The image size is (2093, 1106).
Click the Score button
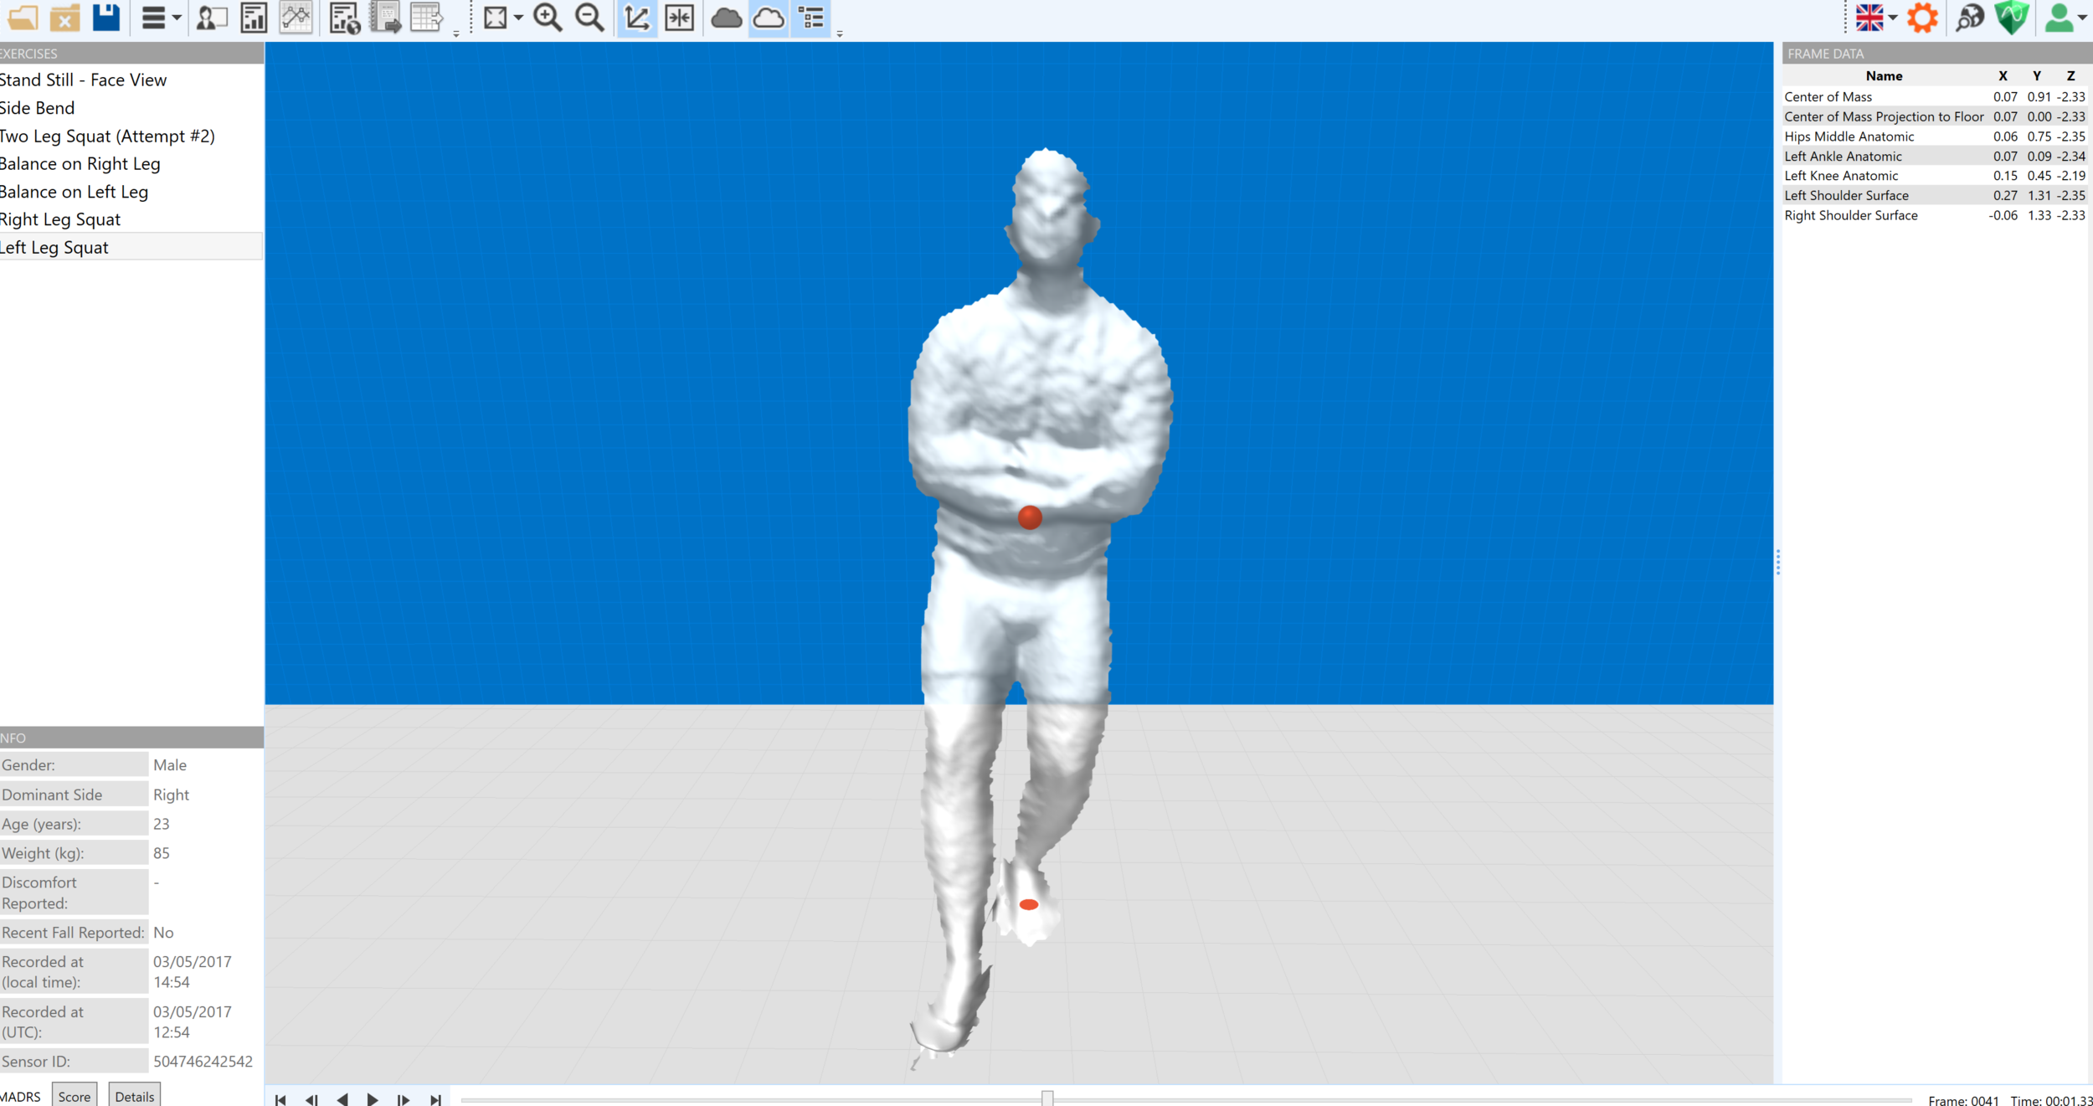tap(74, 1096)
